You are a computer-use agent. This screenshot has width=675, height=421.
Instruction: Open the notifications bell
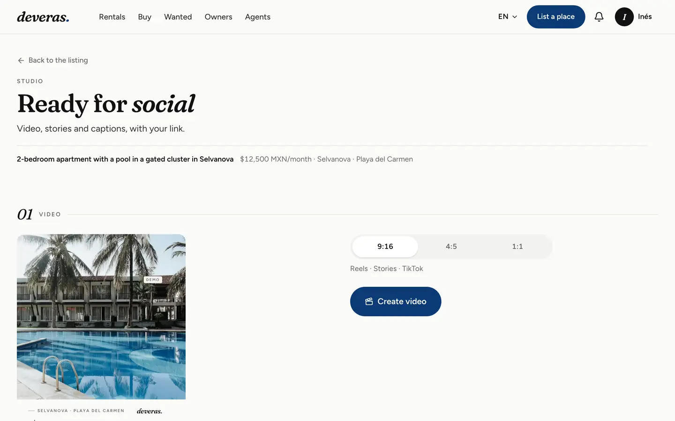click(599, 17)
